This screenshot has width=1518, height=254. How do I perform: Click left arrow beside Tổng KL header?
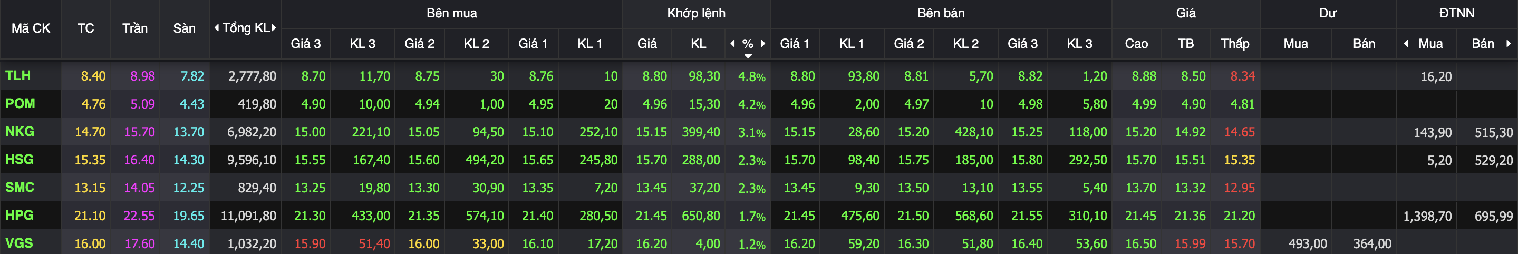click(x=216, y=28)
